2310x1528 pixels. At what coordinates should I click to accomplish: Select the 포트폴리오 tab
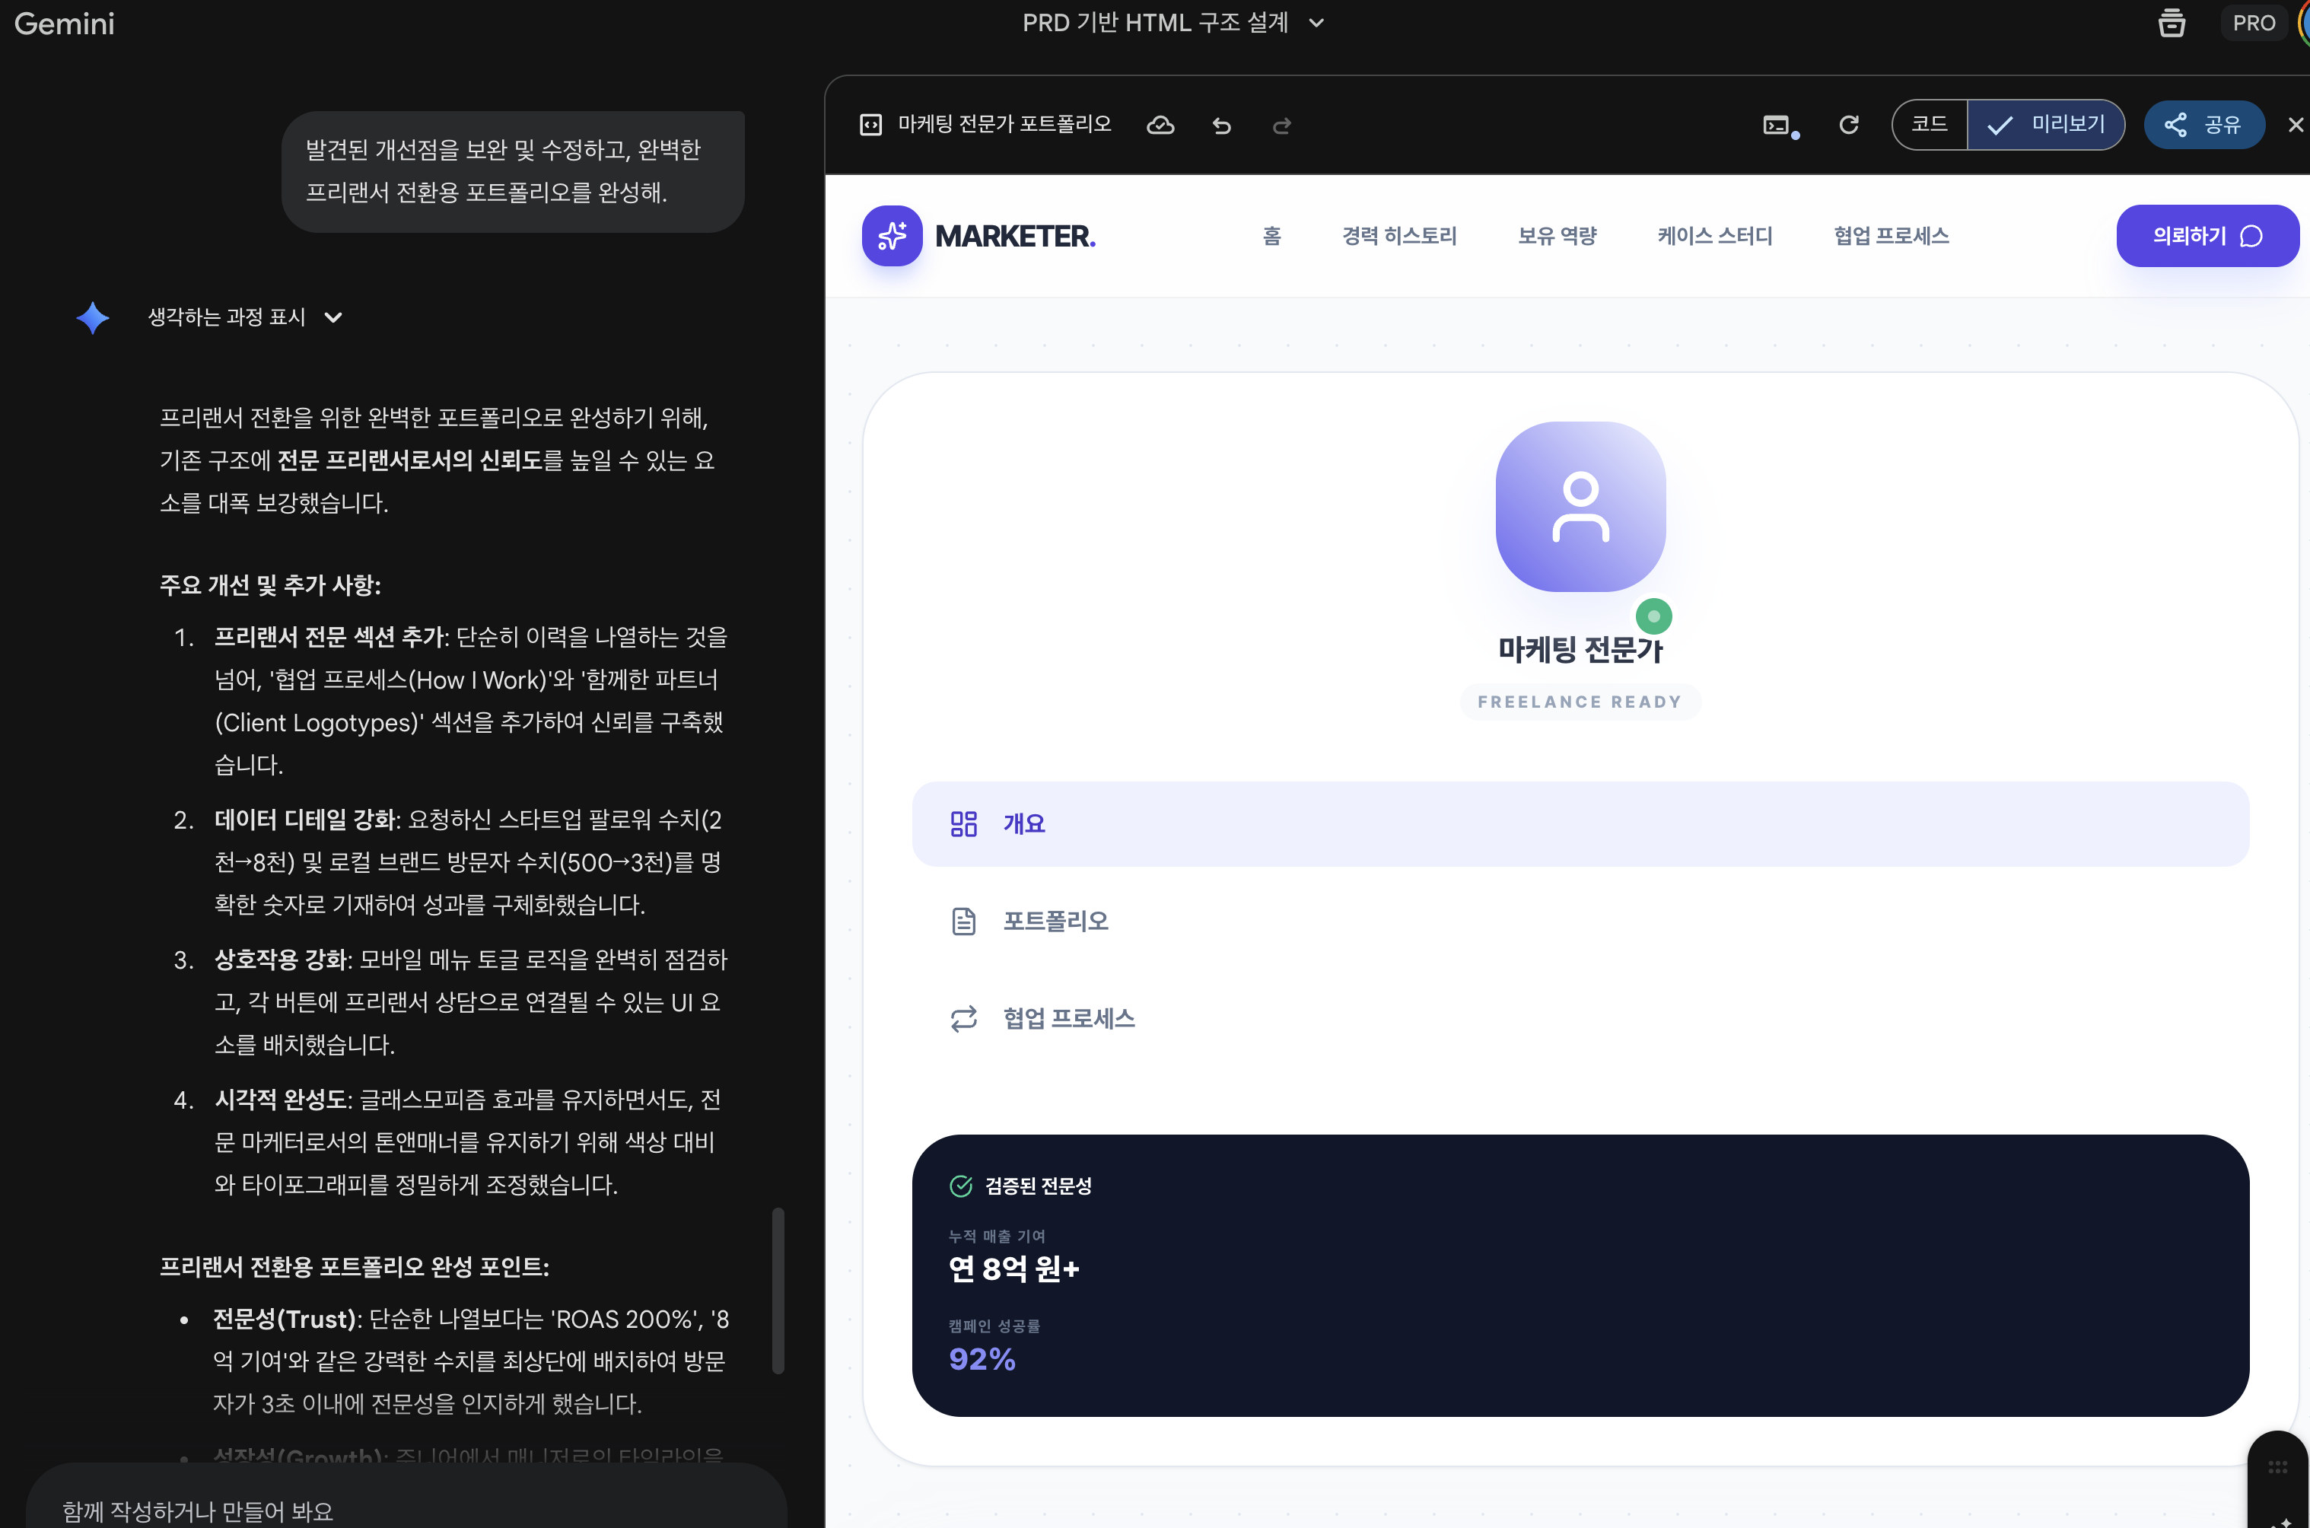(x=1055, y=921)
